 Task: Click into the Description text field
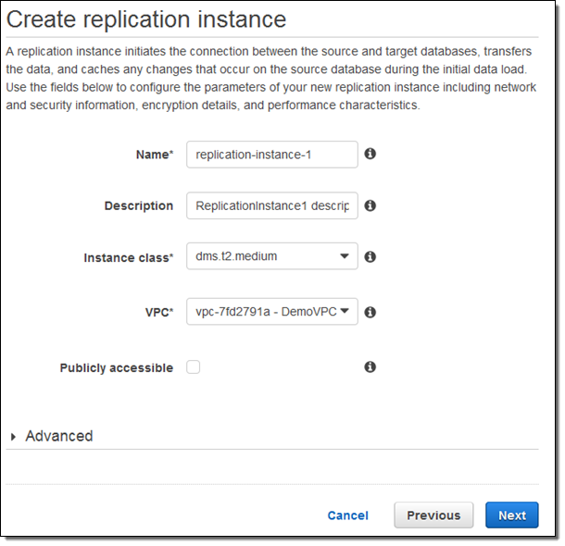pos(271,205)
